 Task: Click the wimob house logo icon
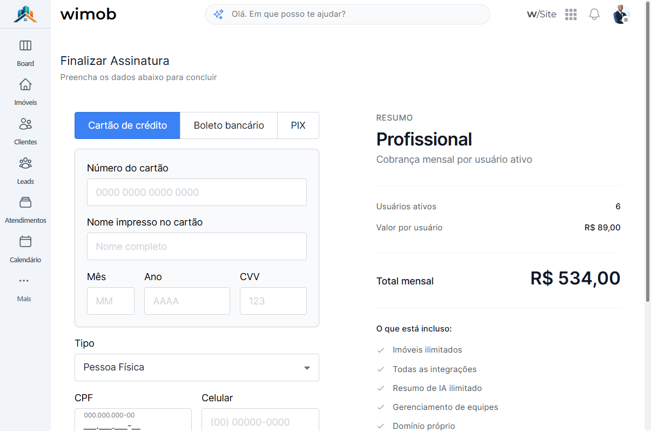point(25,14)
